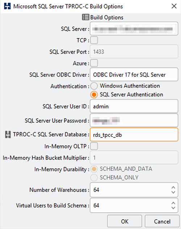Tick the Azure checkbox

pyautogui.click(x=94, y=63)
